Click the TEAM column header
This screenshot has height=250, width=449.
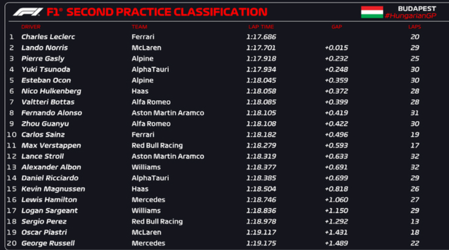(139, 27)
